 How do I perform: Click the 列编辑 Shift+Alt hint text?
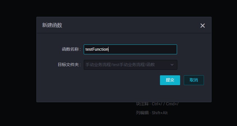pyautogui.click(x=152, y=113)
